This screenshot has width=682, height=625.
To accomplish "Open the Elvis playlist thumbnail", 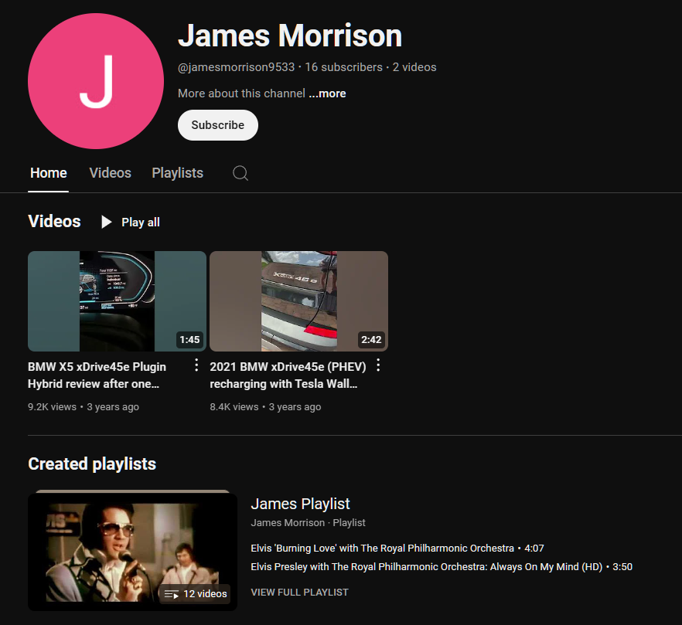I will 133,552.
